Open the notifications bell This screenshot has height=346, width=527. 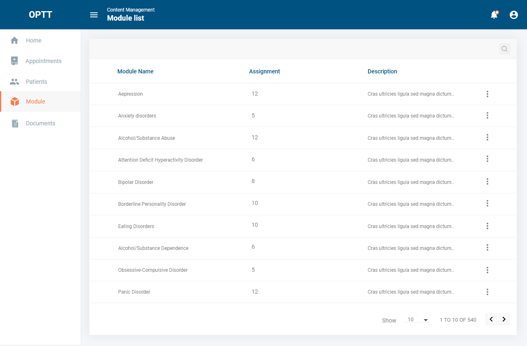(494, 15)
